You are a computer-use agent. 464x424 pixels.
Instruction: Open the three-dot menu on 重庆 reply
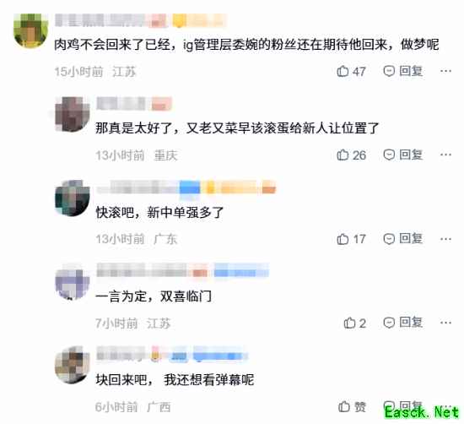pos(445,155)
